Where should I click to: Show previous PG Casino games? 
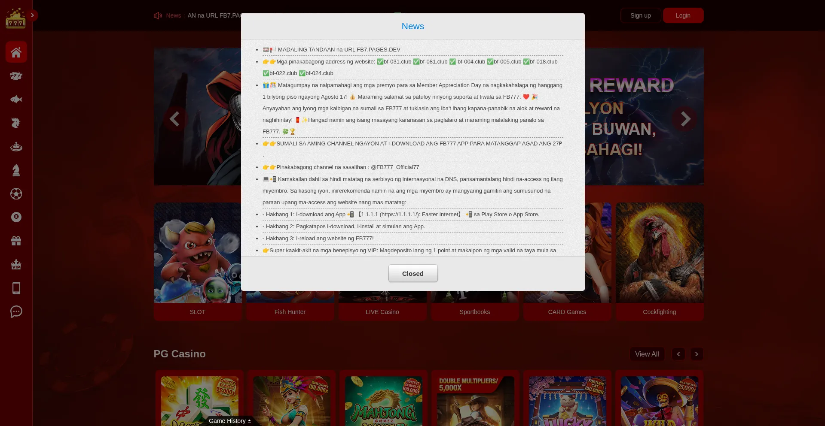point(678,354)
